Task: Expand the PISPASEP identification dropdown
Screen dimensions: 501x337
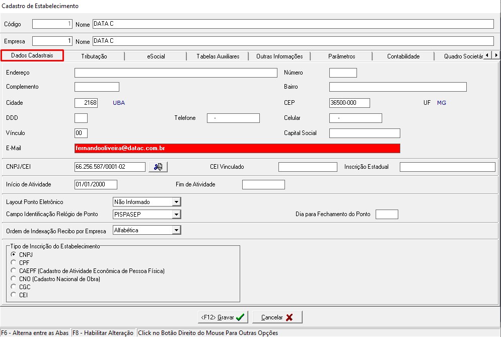Action: [176, 214]
